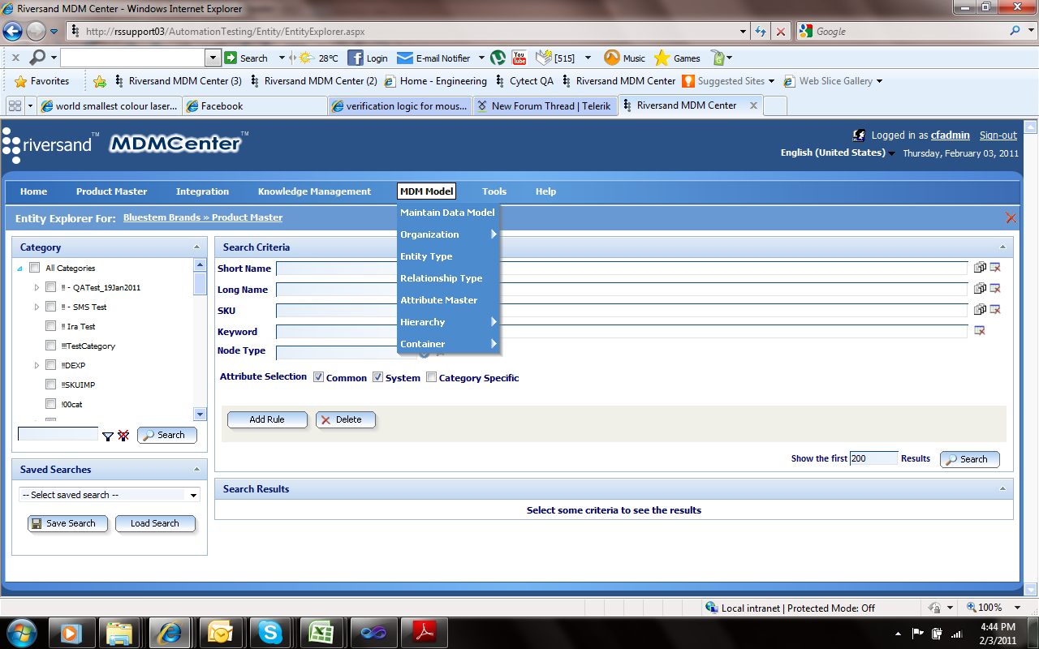Sign out using the Sign-out link
Image resolution: width=1039 pixels, height=649 pixels.
point(998,135)
